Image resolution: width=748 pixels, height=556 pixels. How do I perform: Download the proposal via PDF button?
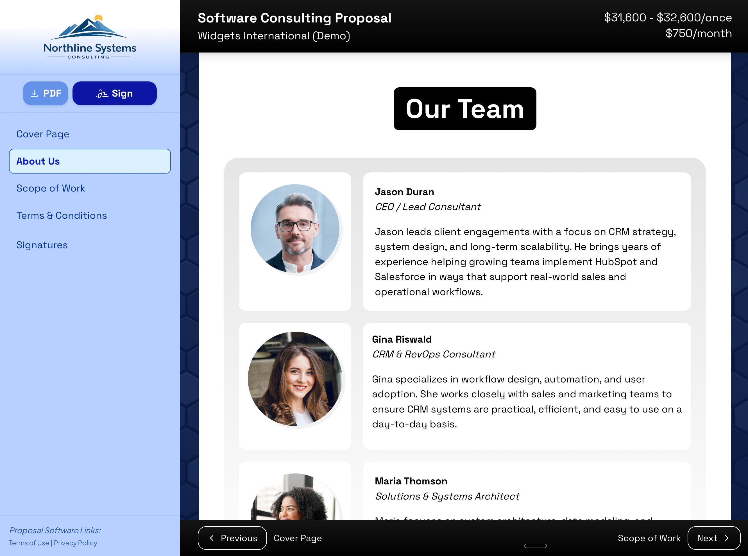[x=46, y=93]
